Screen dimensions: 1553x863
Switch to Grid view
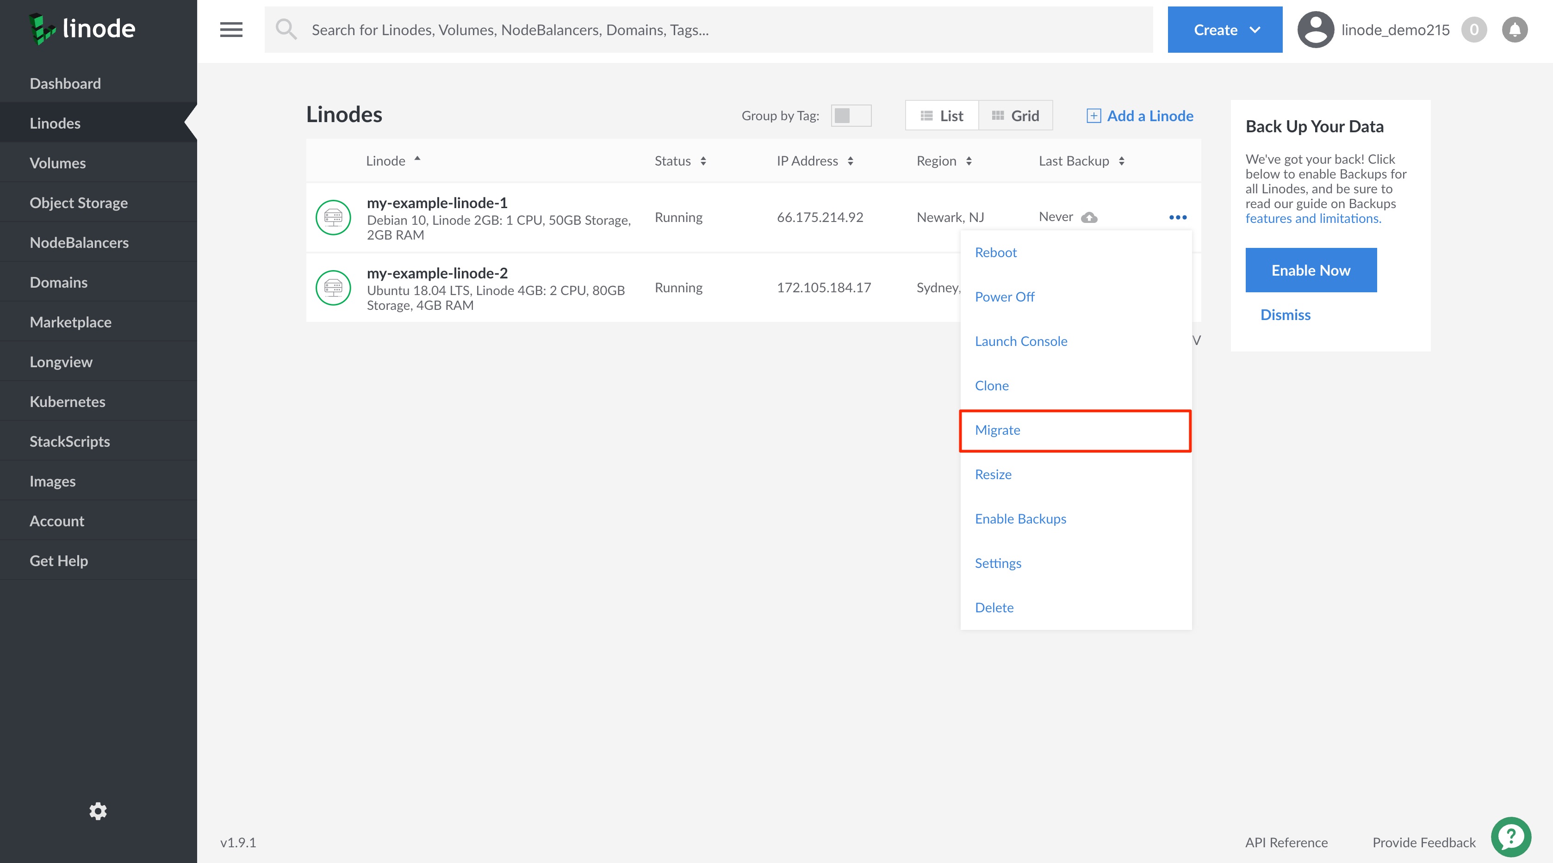pyautogui.click(x=1015, y=116)
